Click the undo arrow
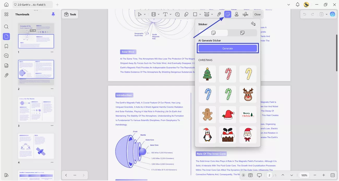Viewport: 339px width, 181px height. 305,14
